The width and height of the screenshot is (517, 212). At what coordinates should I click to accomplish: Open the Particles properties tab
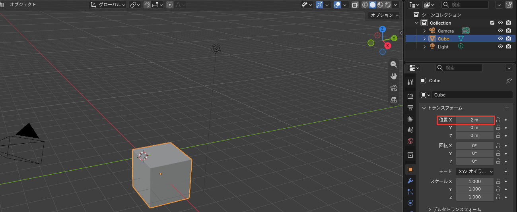click(x=410, y=192)
